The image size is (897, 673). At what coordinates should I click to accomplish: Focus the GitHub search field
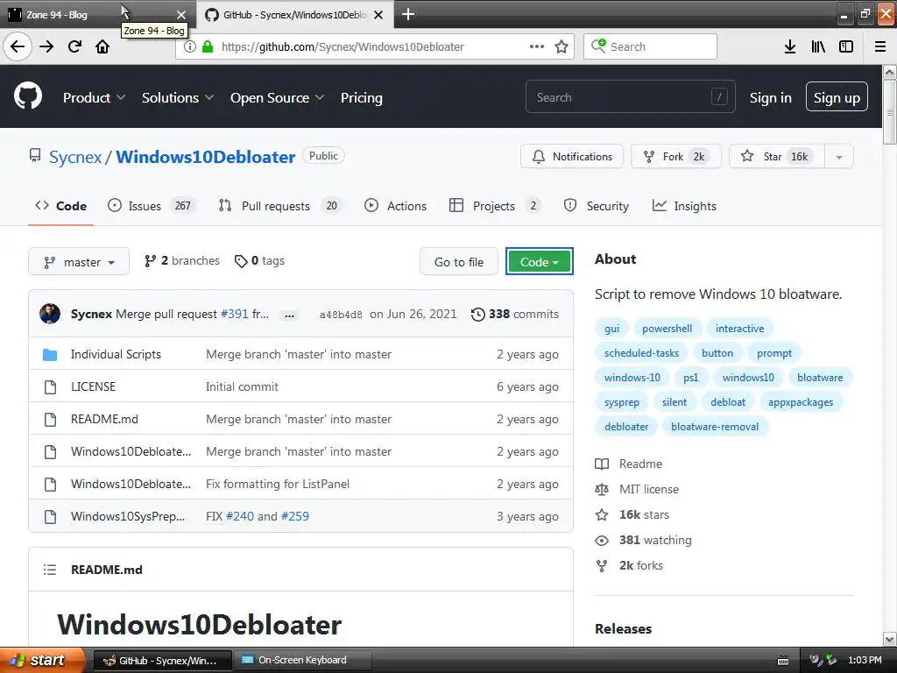pos(631,97)
